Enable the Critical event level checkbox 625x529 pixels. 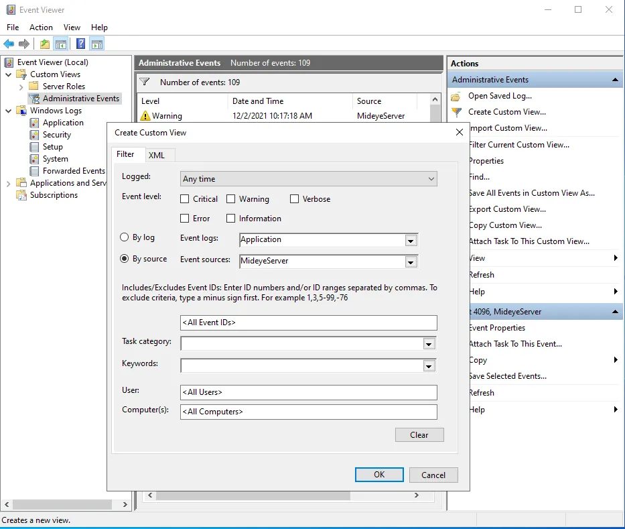click(x=186, y=198)
